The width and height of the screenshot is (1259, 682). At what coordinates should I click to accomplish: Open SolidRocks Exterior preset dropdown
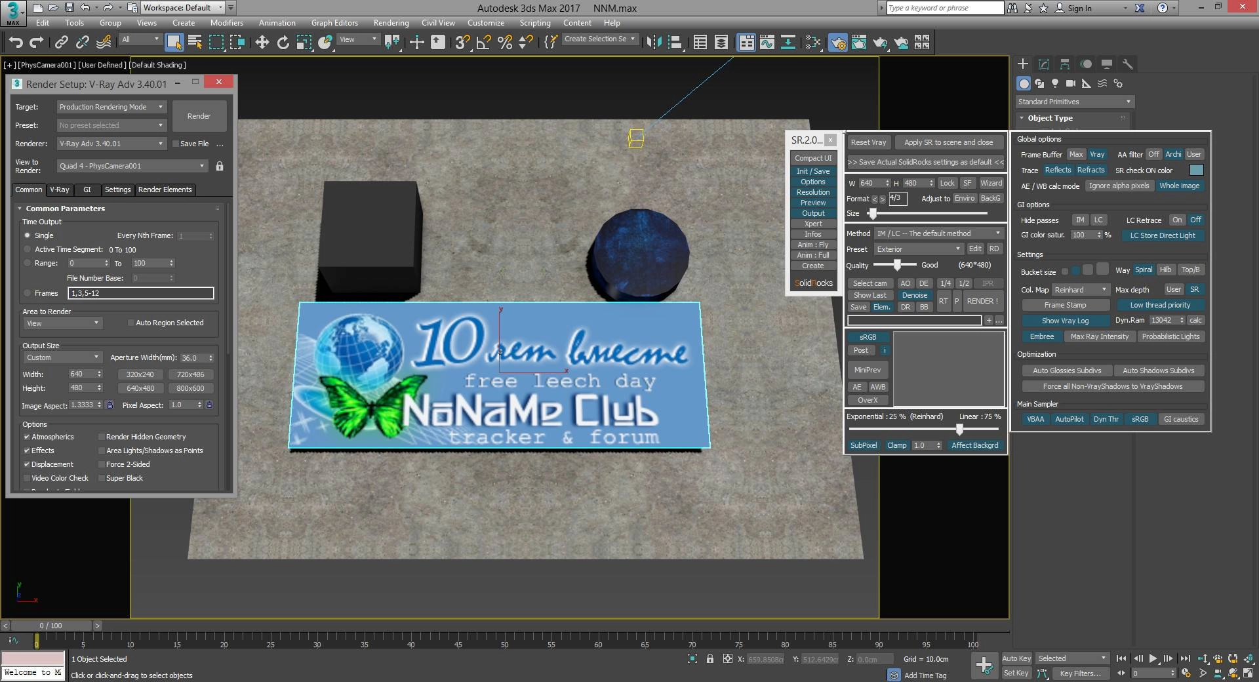point(919,249)
